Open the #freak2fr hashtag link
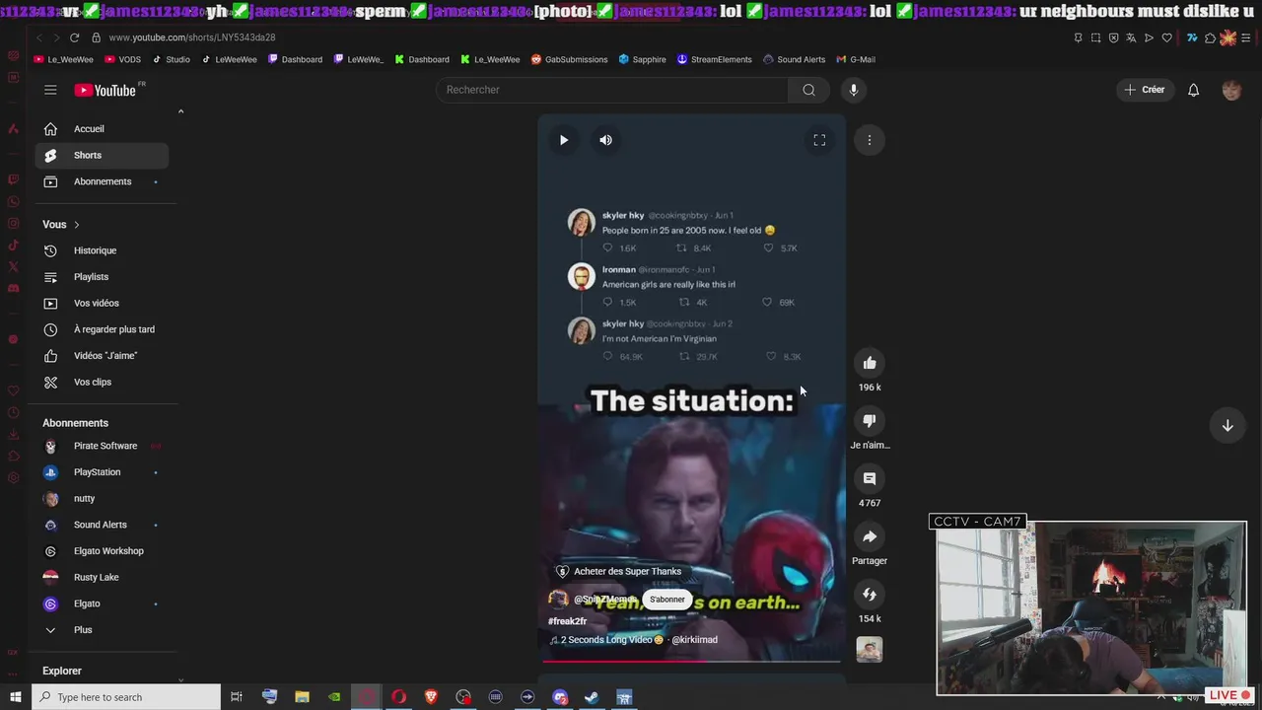 (568, 621)
